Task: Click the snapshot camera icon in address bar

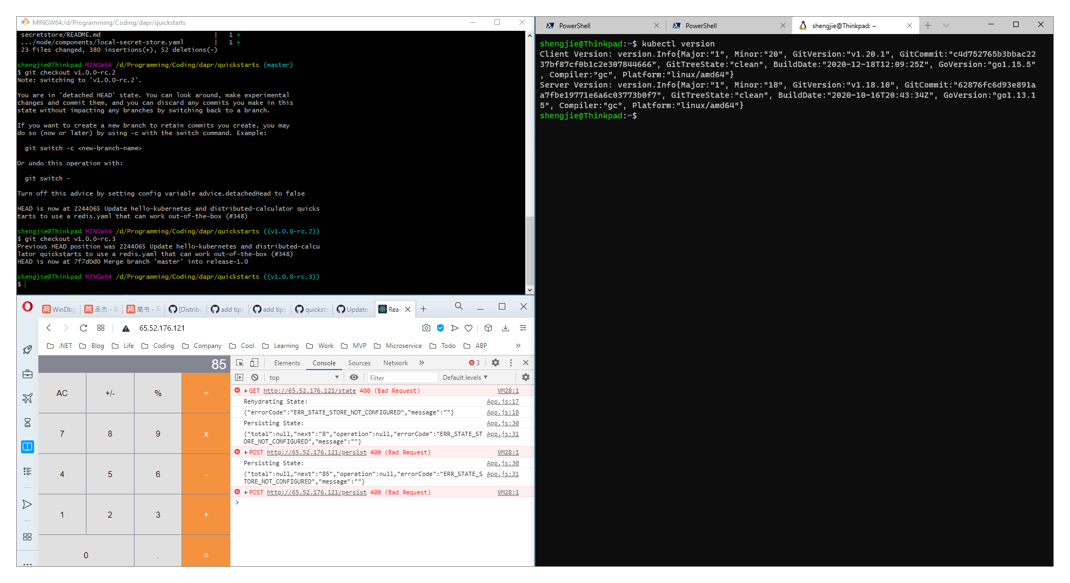Action: tap(426, 327)
